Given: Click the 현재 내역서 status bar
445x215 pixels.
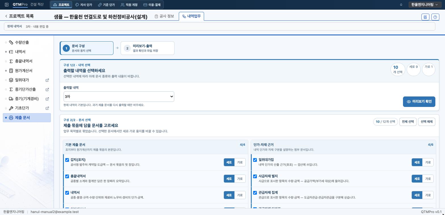Looking at the screenshot, I should click(219, 27).
